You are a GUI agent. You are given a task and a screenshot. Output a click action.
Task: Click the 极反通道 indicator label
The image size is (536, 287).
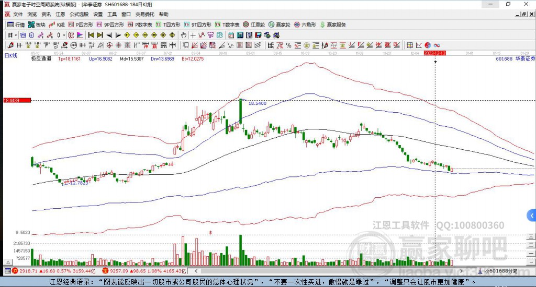(x=41, y=58)
